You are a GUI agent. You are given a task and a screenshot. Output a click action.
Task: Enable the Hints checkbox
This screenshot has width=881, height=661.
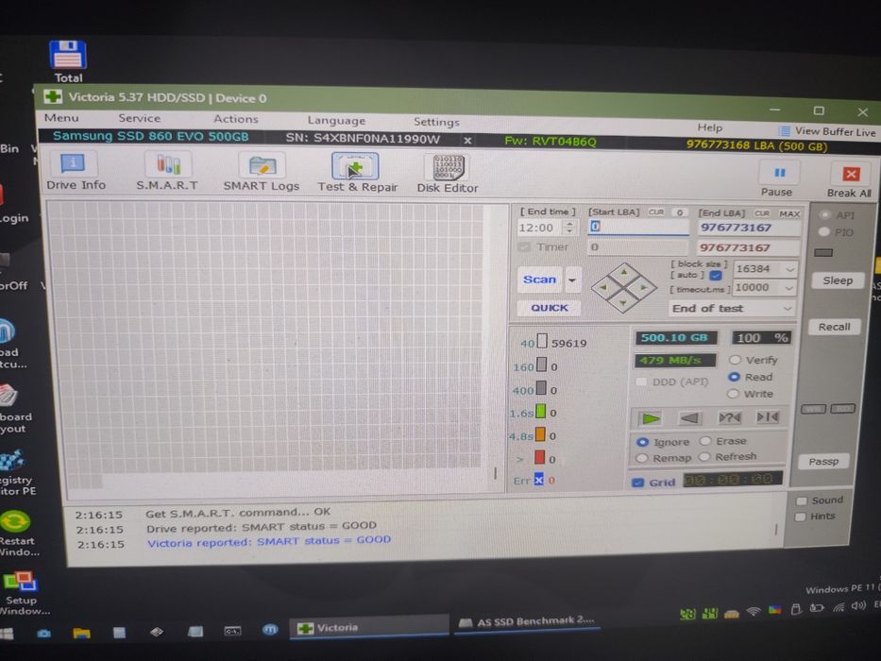pos(801,517)
